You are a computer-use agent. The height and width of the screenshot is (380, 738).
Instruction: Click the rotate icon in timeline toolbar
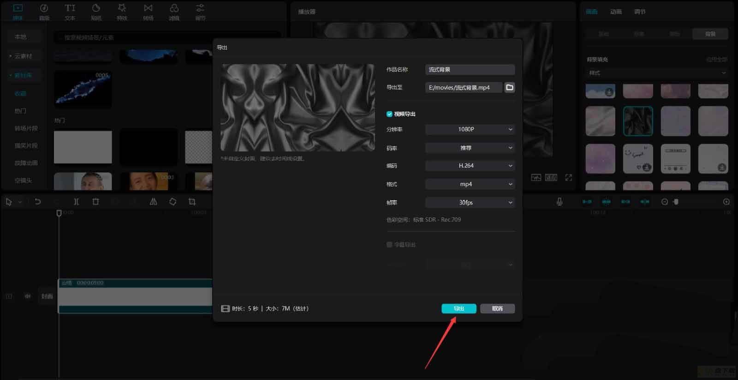pos(173,202)
